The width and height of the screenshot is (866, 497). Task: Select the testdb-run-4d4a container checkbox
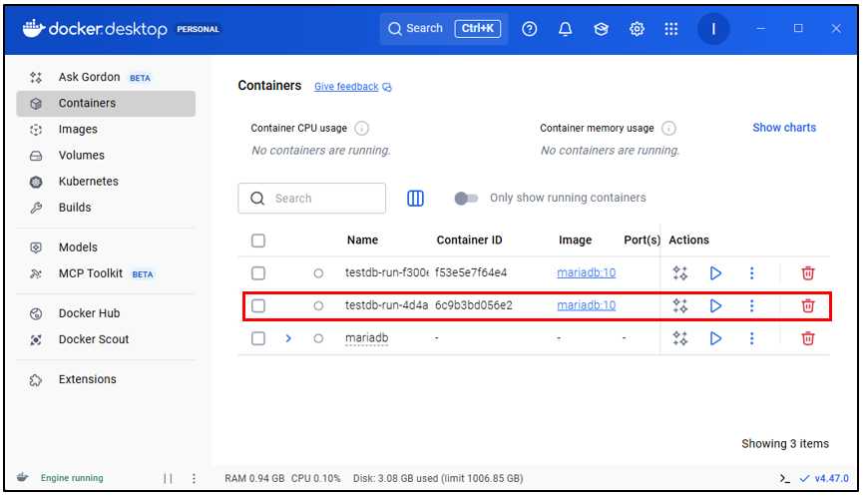point(258,305)
